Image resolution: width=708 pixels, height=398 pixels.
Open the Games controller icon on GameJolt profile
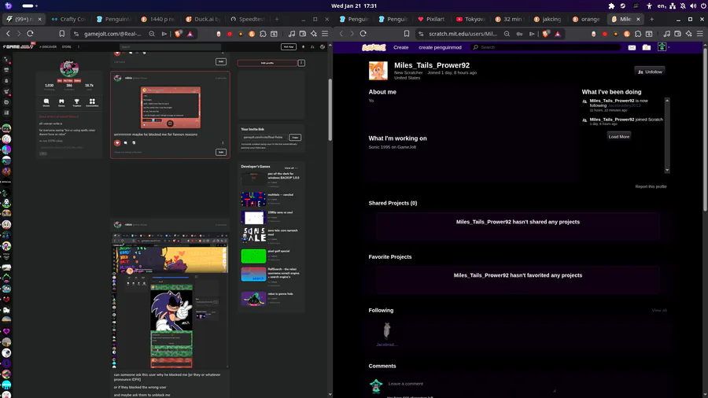point(61,103)
